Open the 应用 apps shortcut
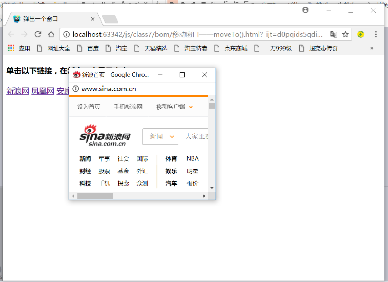 (x=19, y=48)
